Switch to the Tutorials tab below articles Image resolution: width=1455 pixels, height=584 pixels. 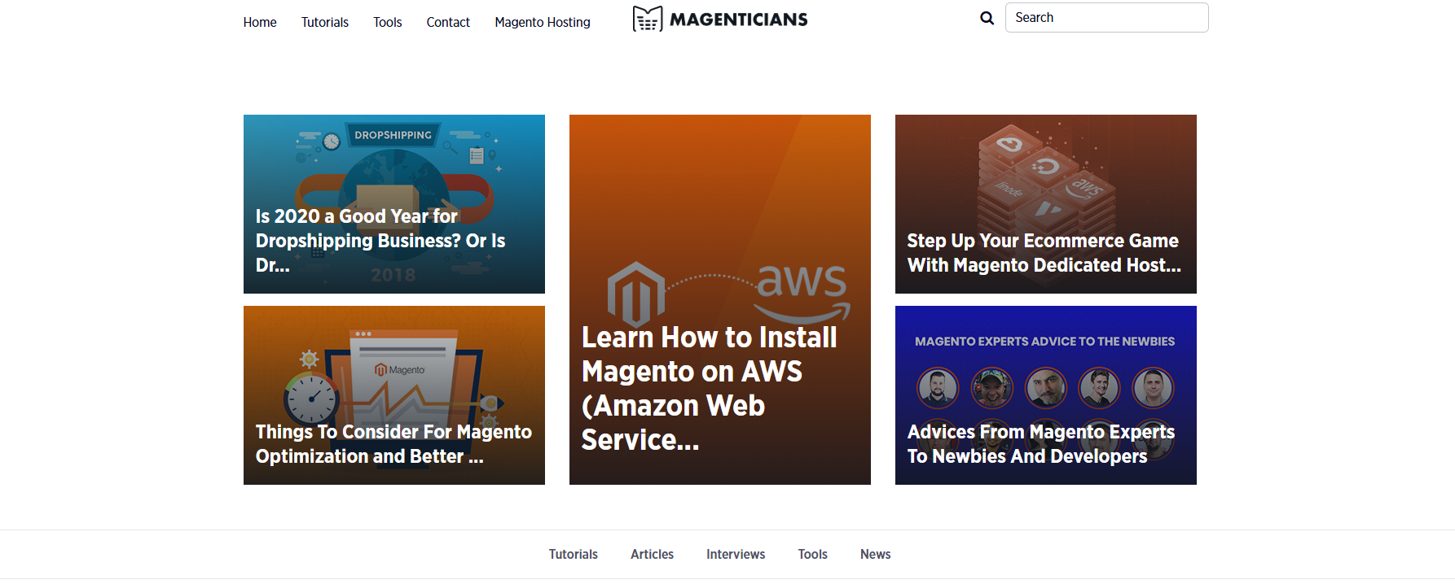[574, 554]
